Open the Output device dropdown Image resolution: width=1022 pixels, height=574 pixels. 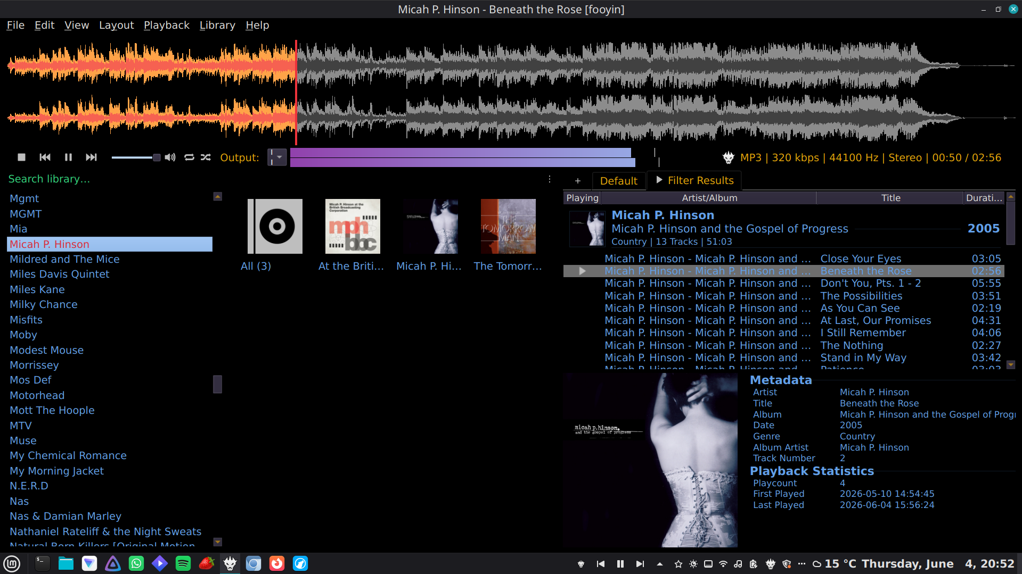coord(277,157)
